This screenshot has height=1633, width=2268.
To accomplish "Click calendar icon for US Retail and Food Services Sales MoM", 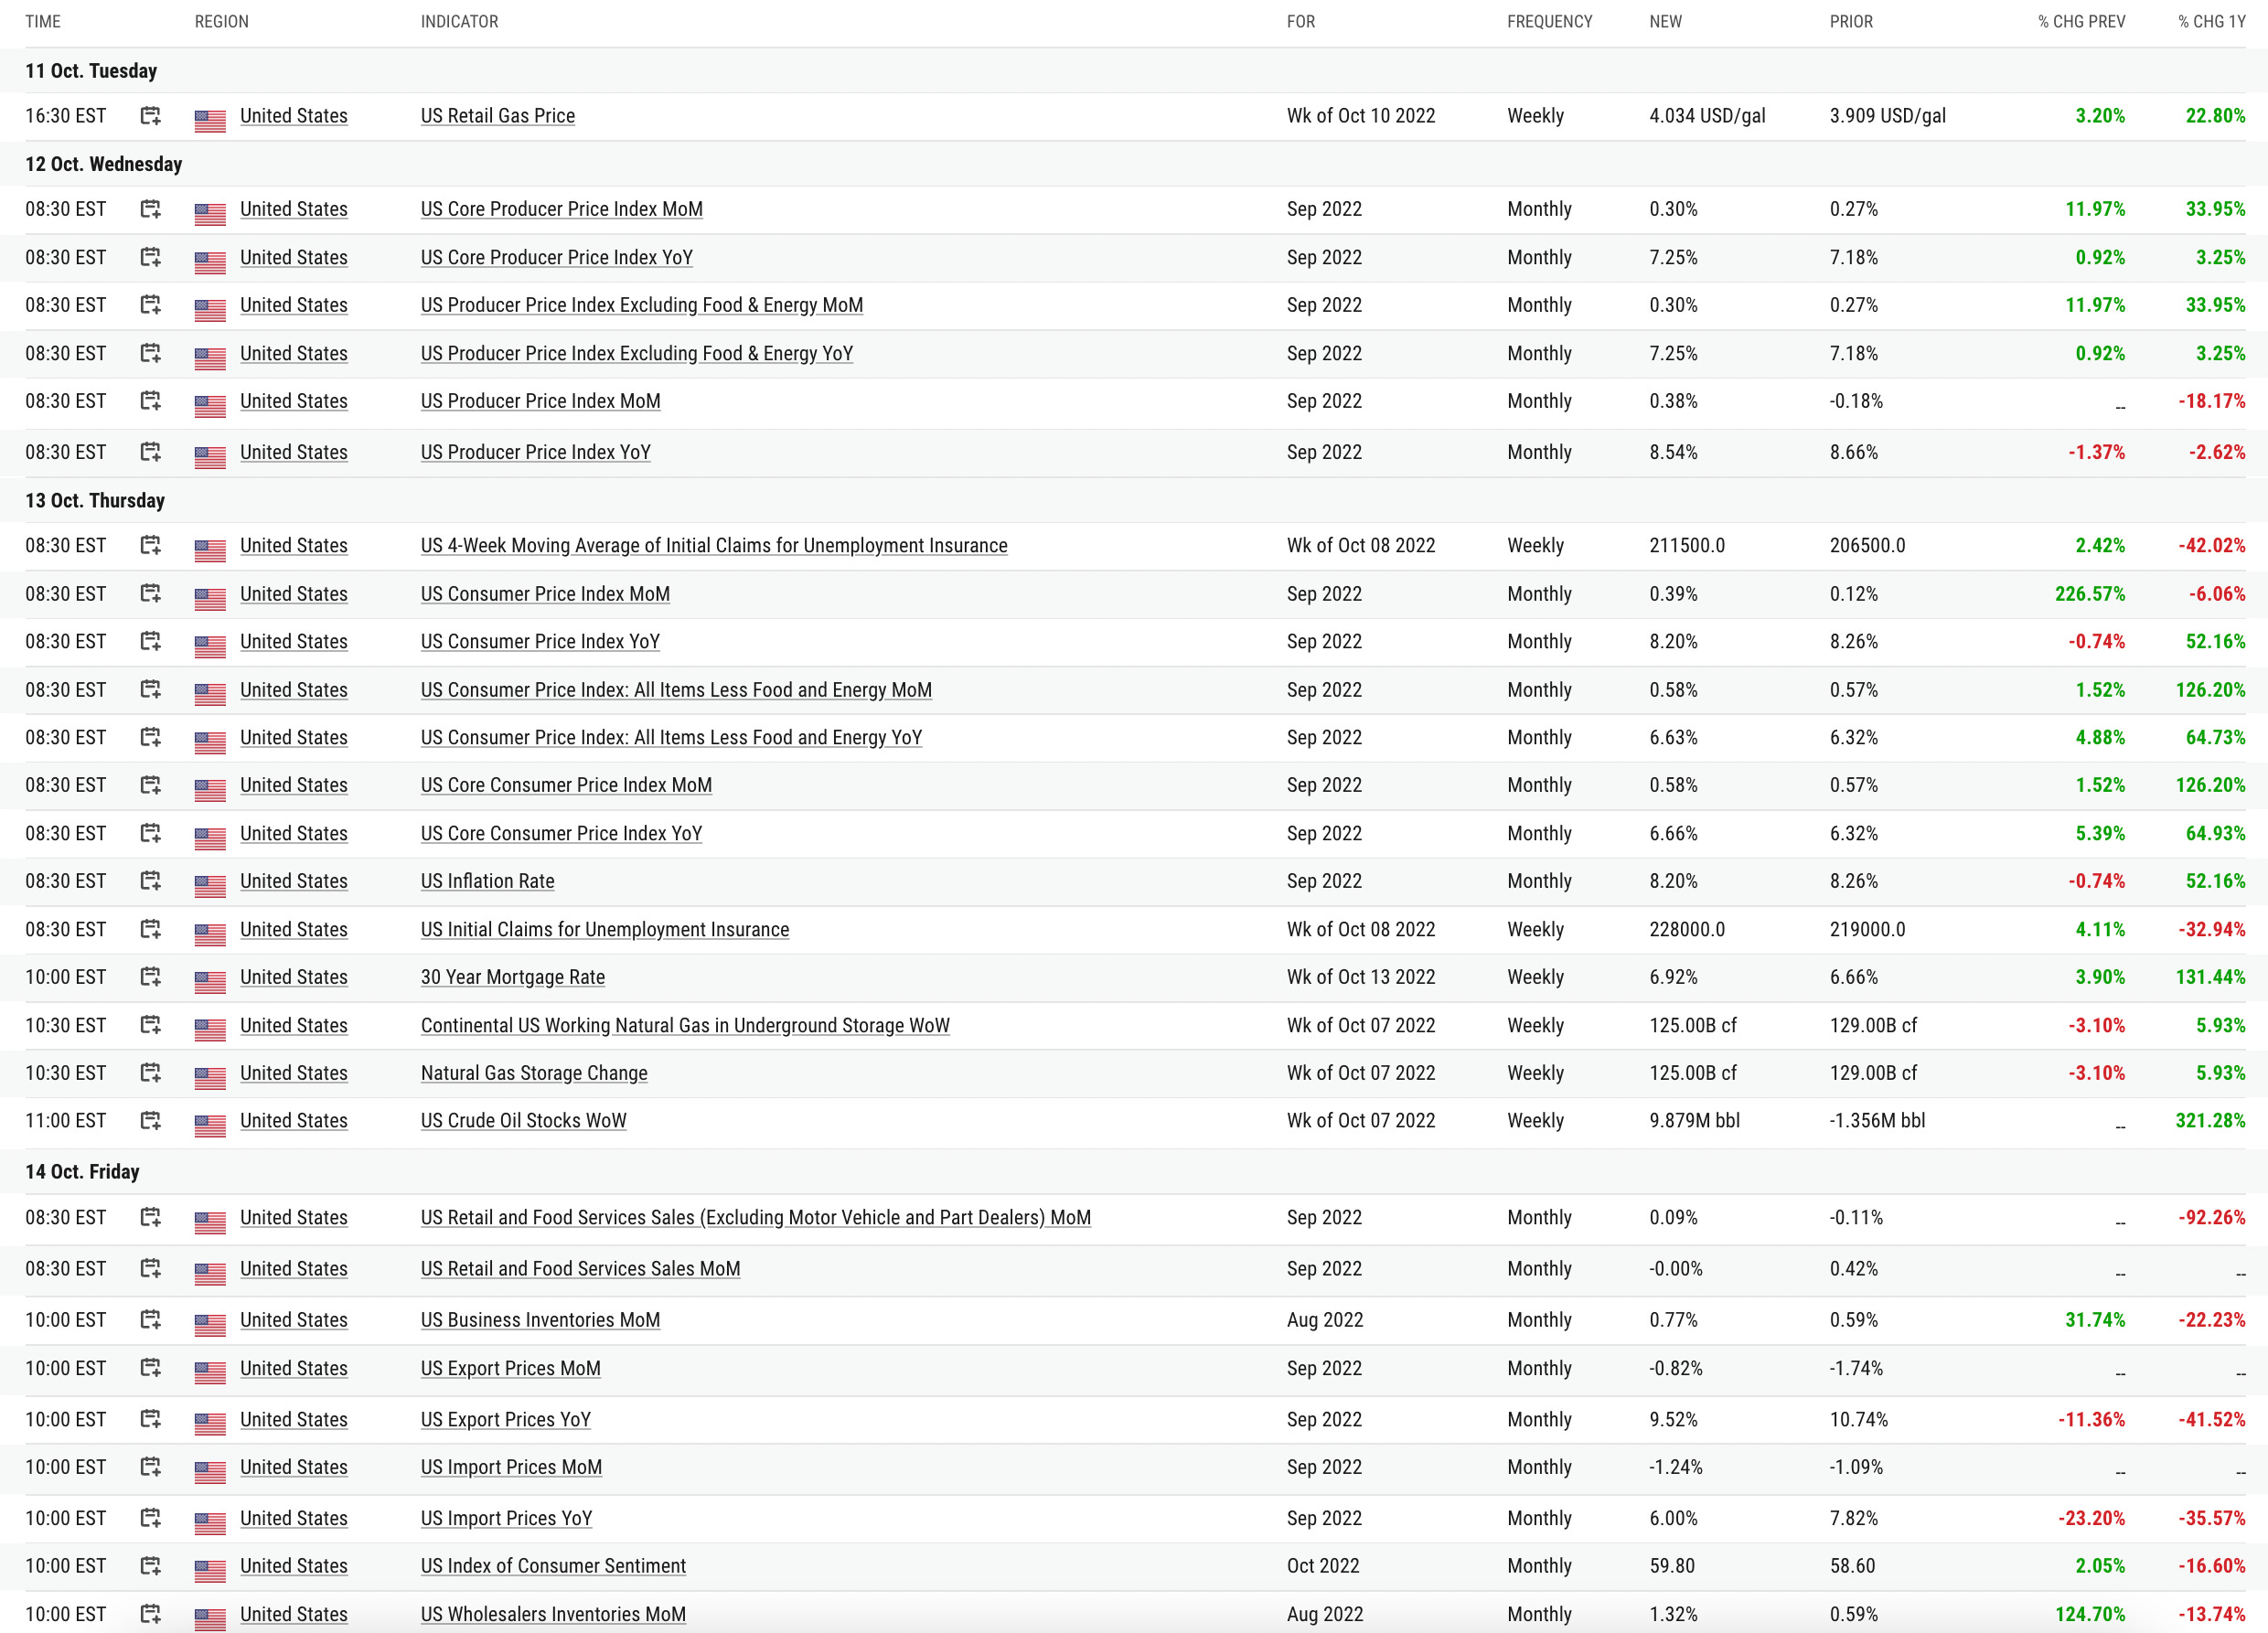I will [150, 1268].
